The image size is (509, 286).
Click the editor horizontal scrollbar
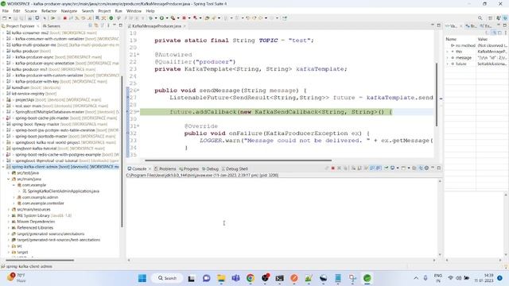pos(239,160)
